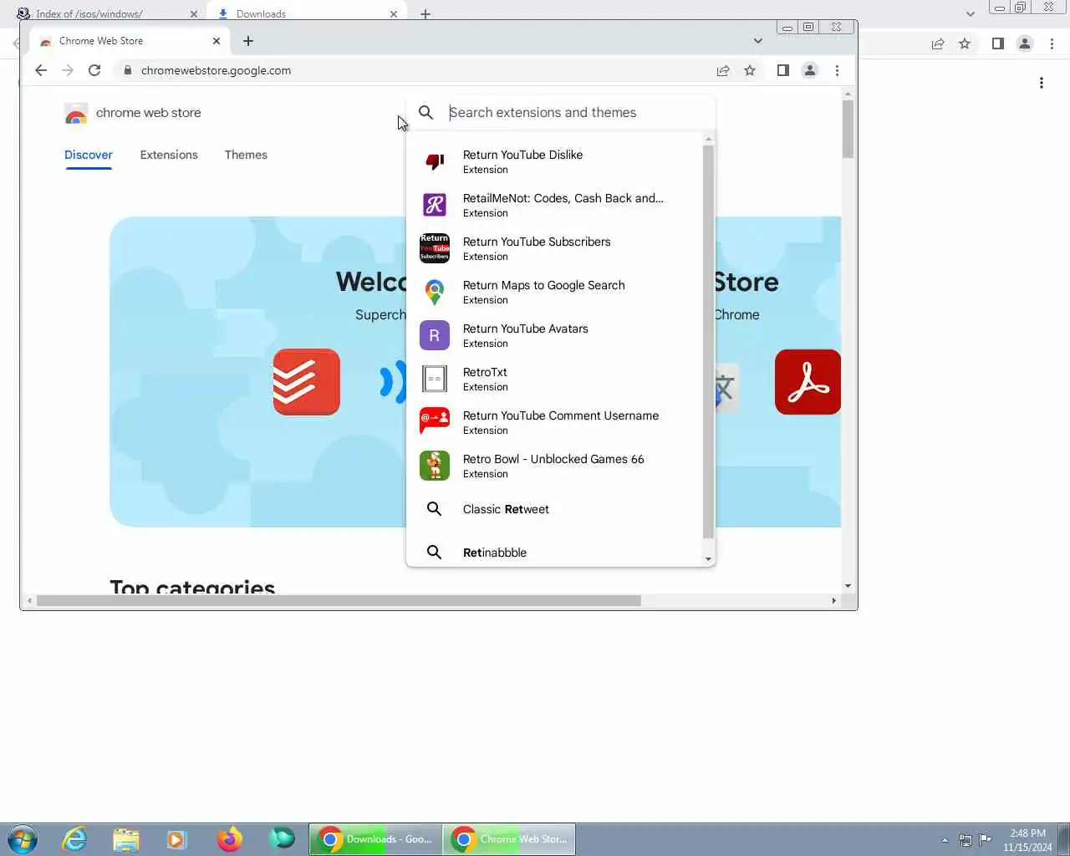This screenshot has height=856, width=1070.
Task: Click the suggestion list vertical scrollbar
Action: click(x=708, y=342)
